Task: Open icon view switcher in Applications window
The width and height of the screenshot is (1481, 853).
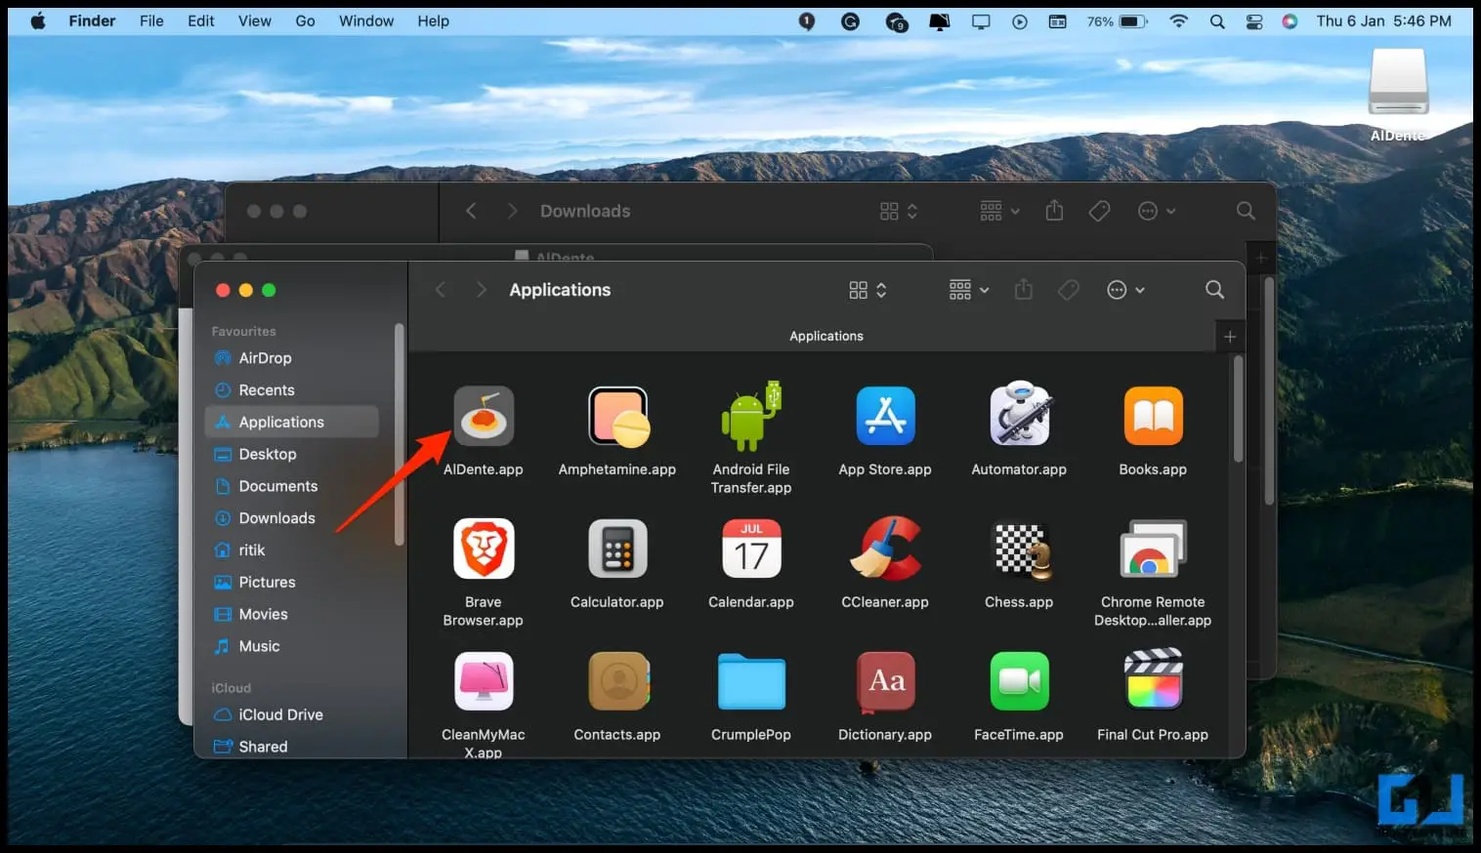Action: coord(867,290)
